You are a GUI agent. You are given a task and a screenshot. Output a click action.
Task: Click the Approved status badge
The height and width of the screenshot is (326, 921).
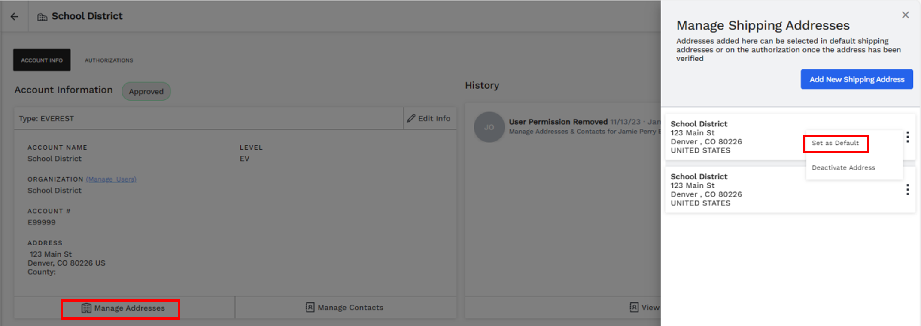pos(146,91)
